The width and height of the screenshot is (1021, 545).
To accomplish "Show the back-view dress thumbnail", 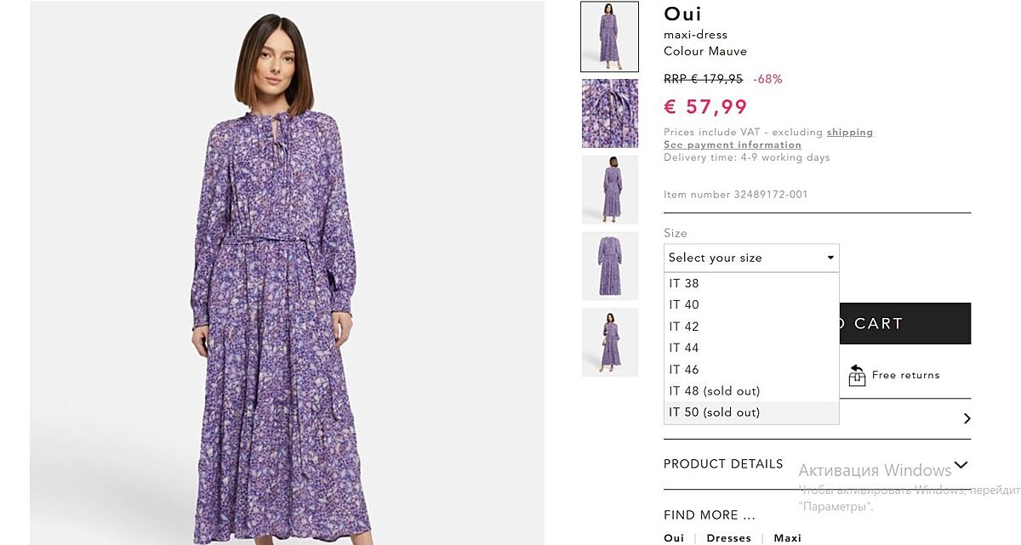I will pos(609,190).
